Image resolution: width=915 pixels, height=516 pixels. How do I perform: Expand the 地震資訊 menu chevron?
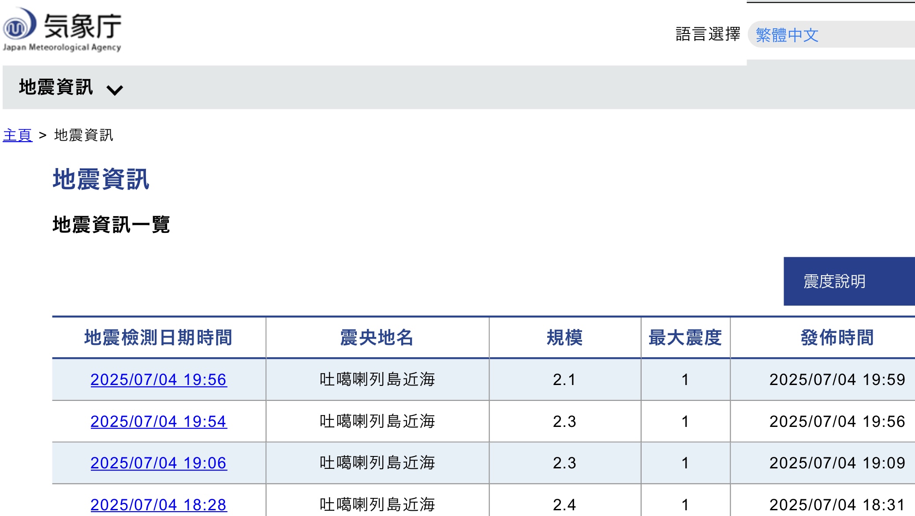pos(115,90)
